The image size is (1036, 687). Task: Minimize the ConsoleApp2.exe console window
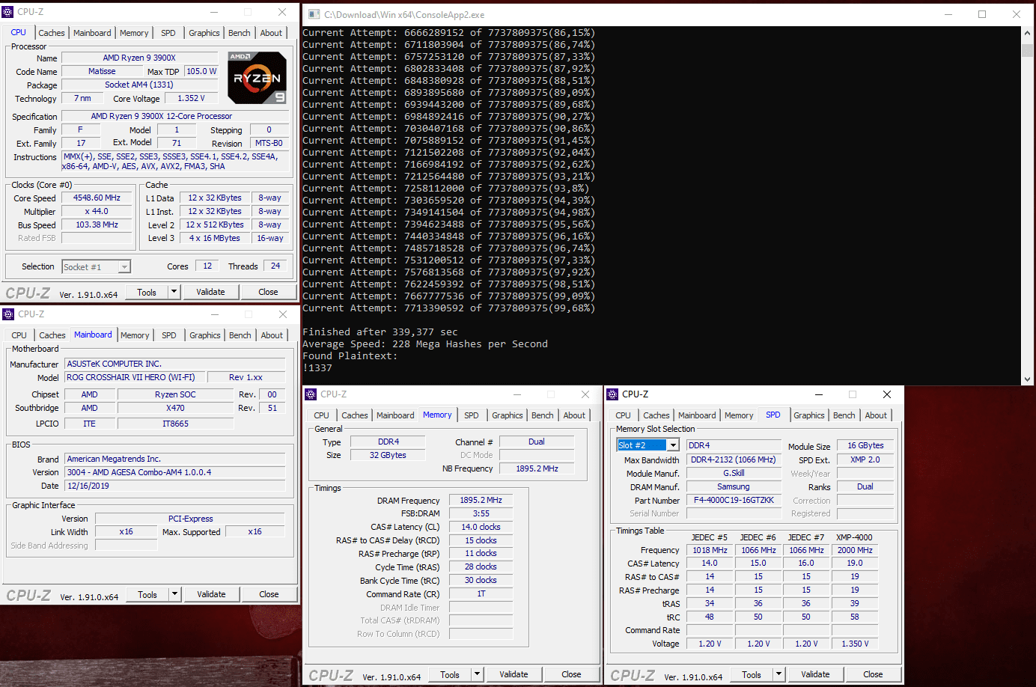pos(948,14)
